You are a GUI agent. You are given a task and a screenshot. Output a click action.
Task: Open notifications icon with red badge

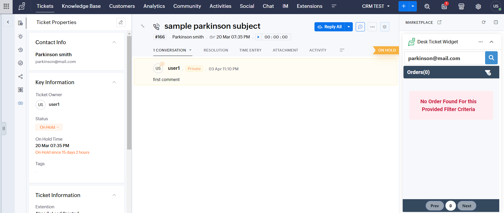(444, 7)
